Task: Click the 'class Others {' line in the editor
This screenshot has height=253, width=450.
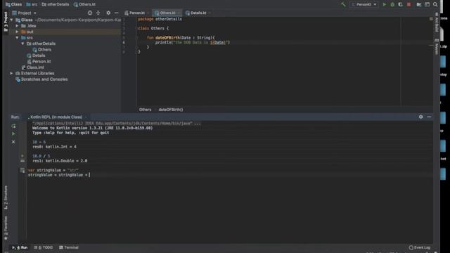Action: coord(153,28)
